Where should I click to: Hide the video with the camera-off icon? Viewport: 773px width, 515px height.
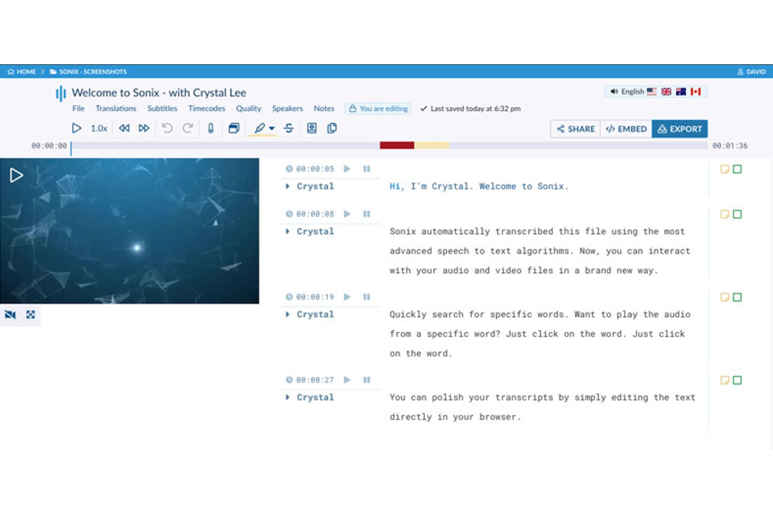point(10,314)
